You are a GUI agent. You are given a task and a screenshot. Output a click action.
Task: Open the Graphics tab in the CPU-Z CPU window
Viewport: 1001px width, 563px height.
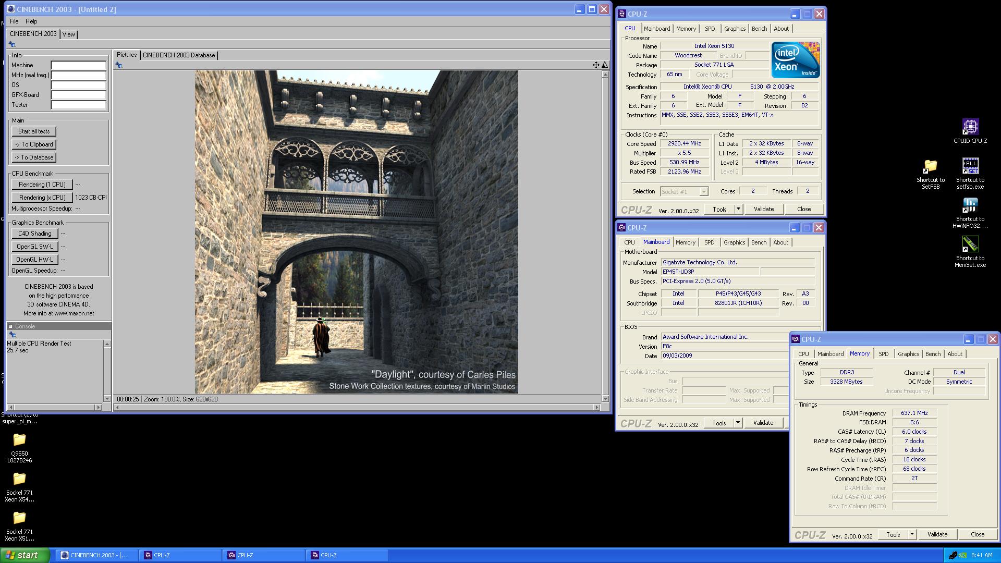point(735,29)
